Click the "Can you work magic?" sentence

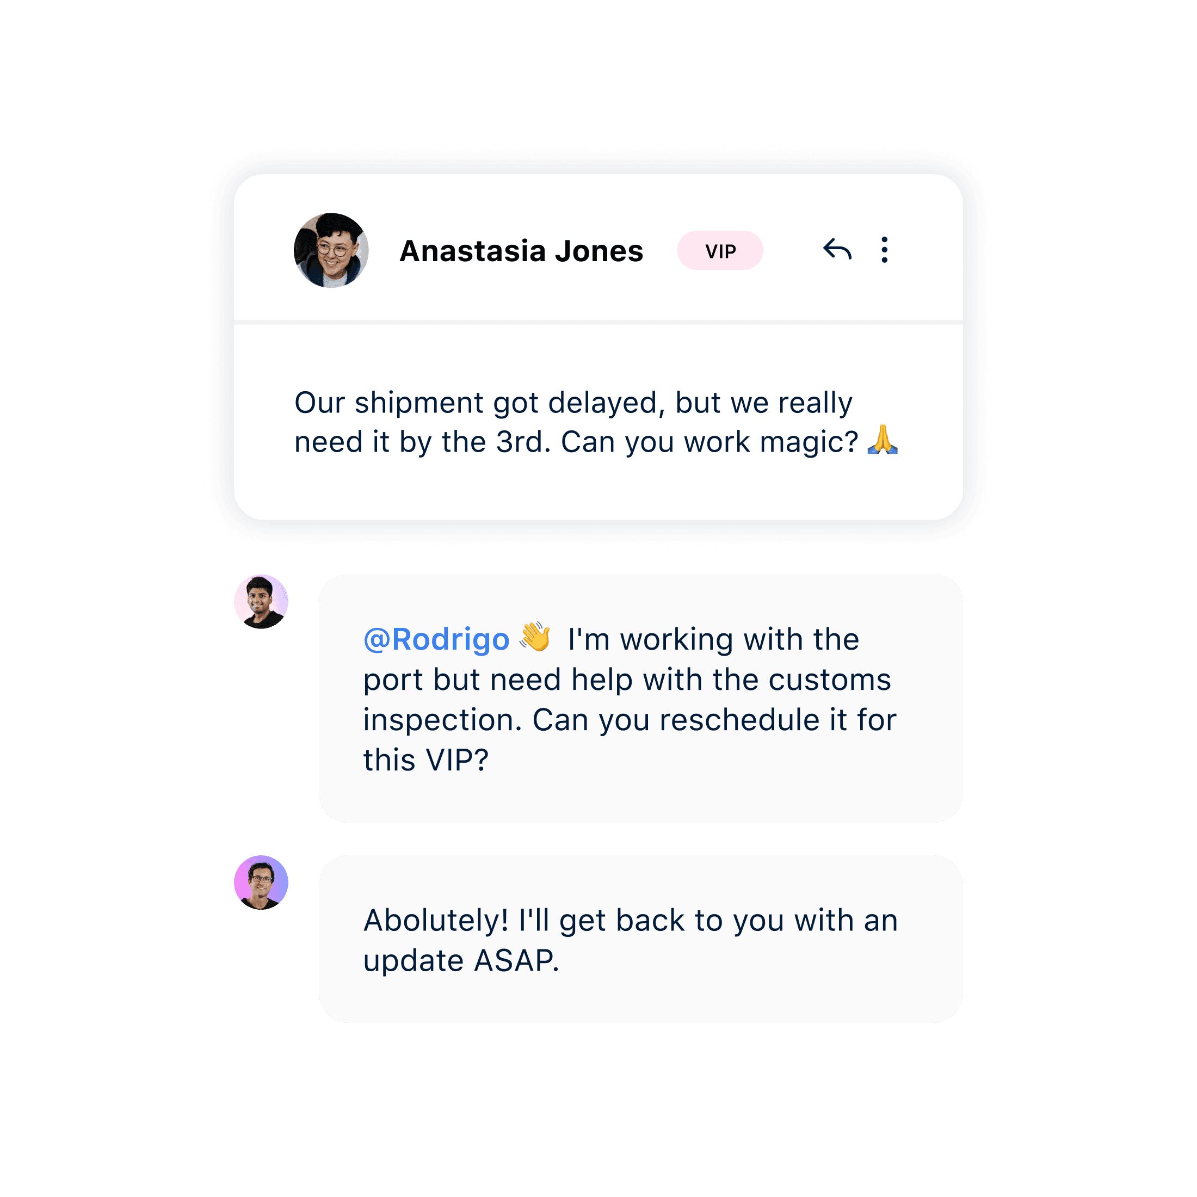coord(709,442)
